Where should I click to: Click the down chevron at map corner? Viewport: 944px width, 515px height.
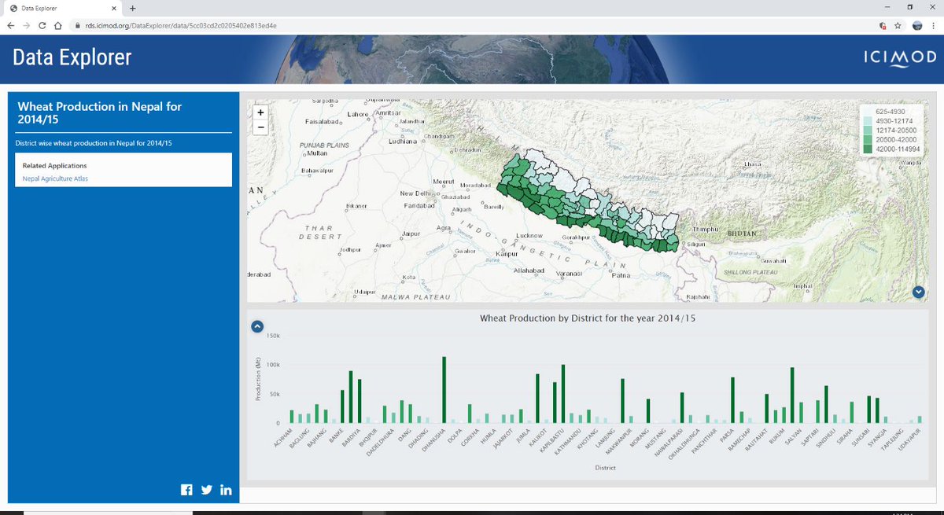pyautogui.click(x=918, y=292)
